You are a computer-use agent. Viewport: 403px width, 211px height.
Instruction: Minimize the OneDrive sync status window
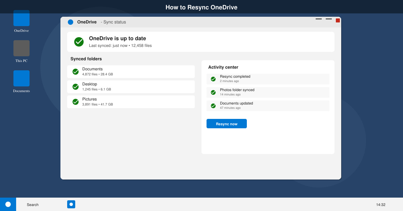pos(319,19)
